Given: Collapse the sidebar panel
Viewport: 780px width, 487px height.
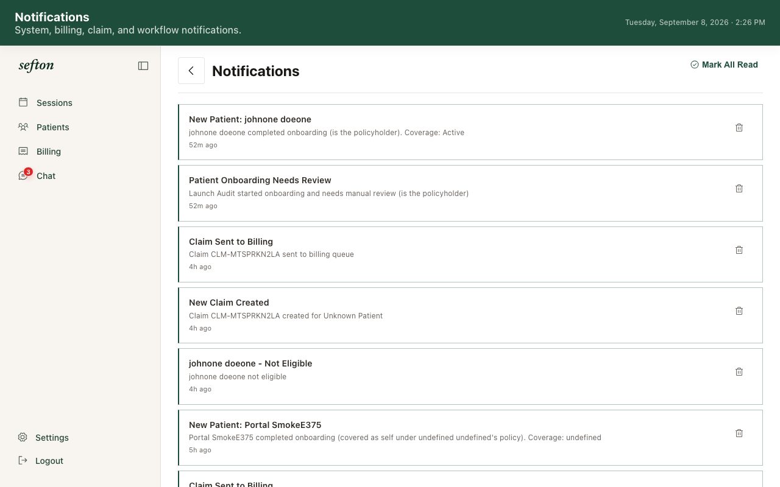Looking at the screenshot, I should coord(143,66).
